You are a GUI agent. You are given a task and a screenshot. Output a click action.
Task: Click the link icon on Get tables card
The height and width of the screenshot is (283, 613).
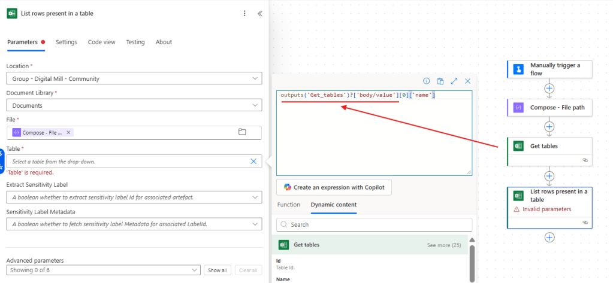585,160
